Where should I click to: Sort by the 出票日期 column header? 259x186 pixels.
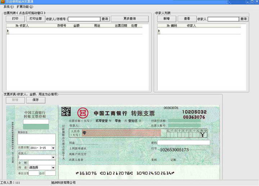121,26
